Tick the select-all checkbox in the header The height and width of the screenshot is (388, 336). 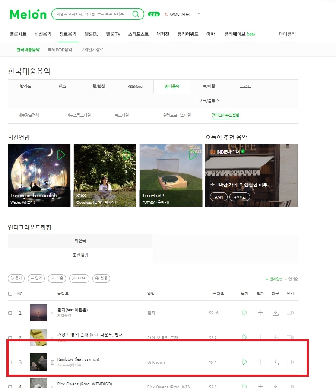point(10,294)
